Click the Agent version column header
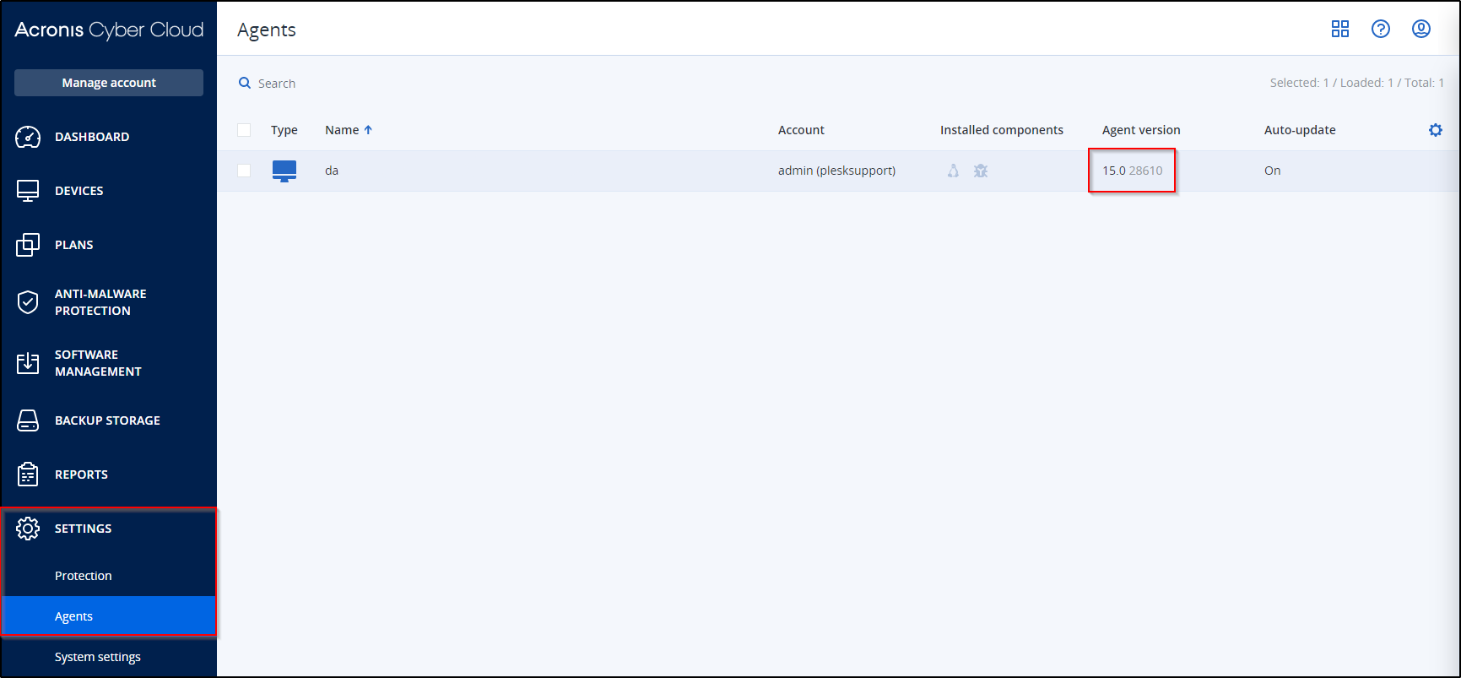The width and height of the screenshot is (1461, 678). coord(1141,130)
